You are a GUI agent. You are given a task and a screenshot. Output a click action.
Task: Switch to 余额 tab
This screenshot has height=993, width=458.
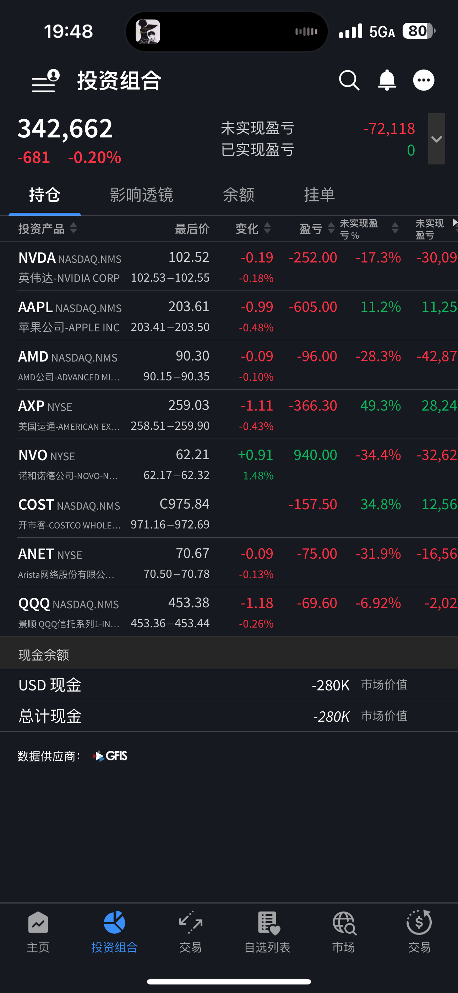(239, 195)
